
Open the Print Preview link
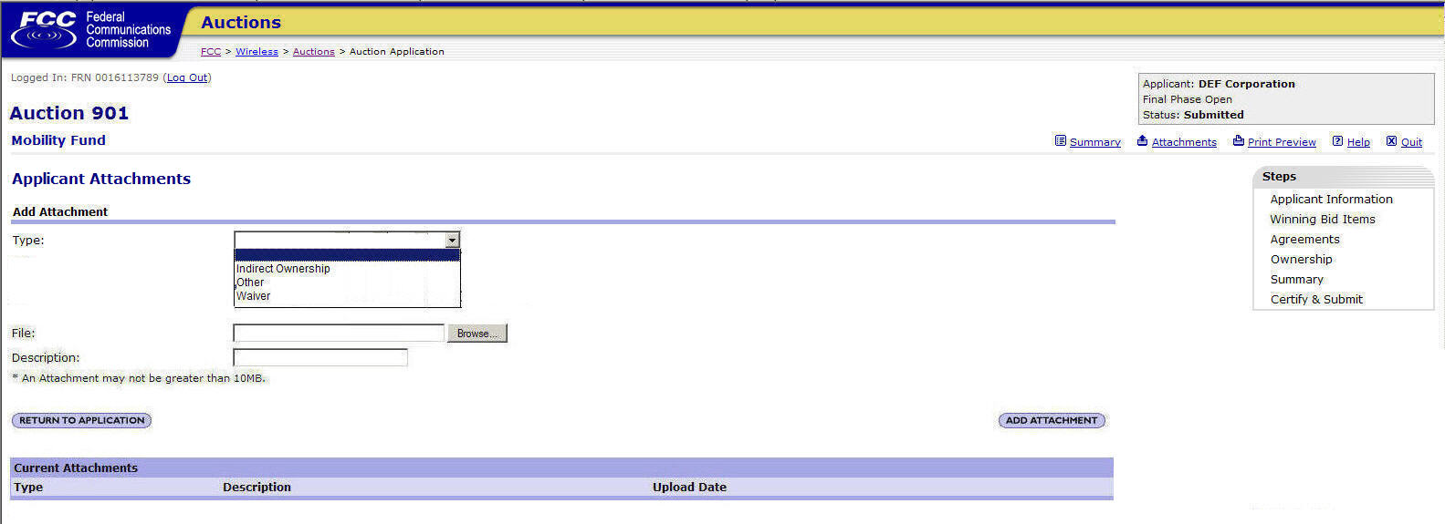point(1282,142)
